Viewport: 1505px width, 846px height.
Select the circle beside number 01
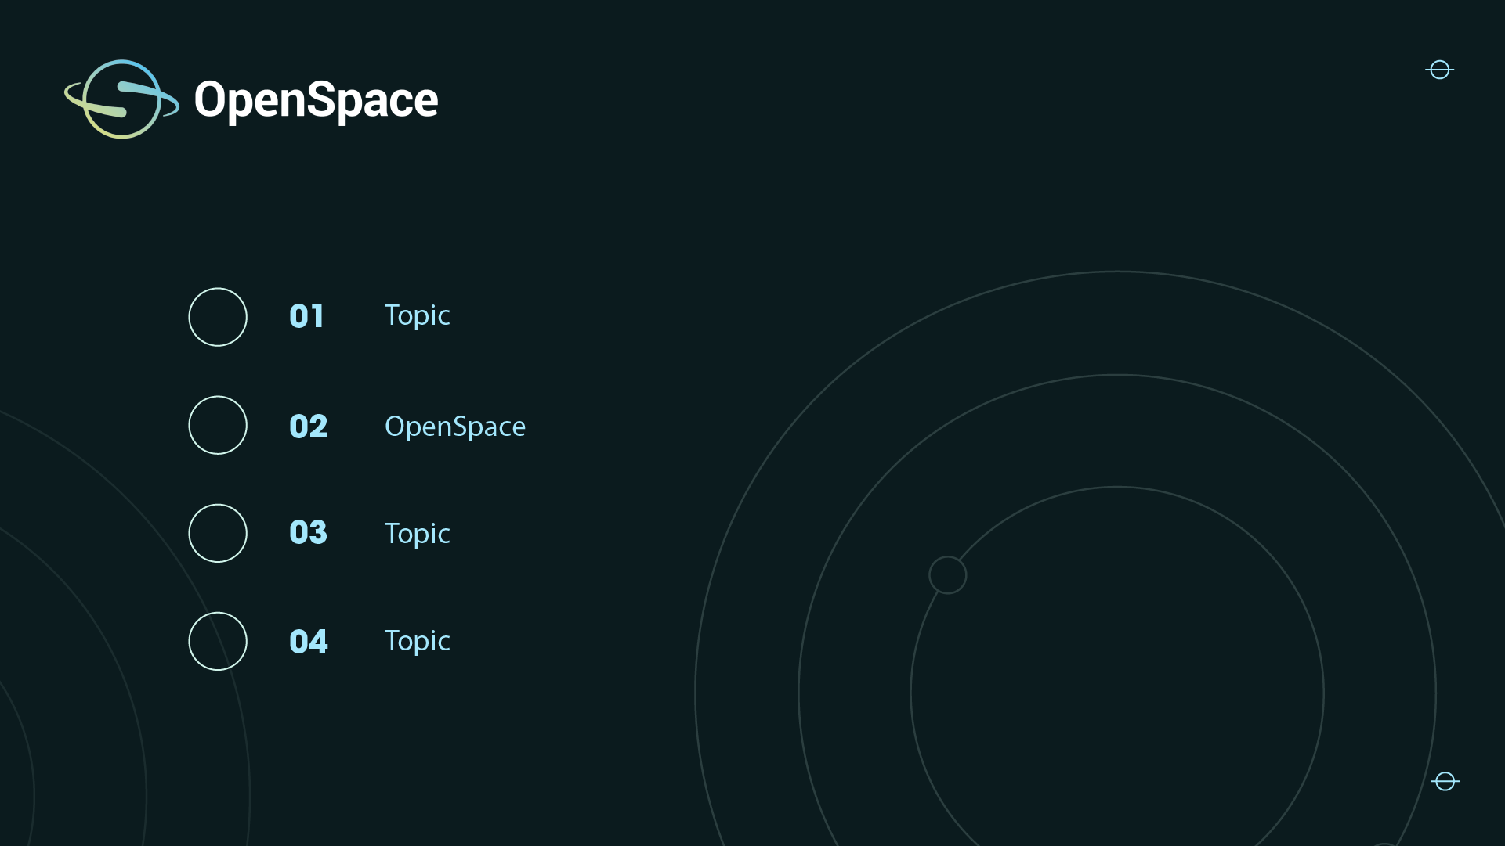pos(218,317)
